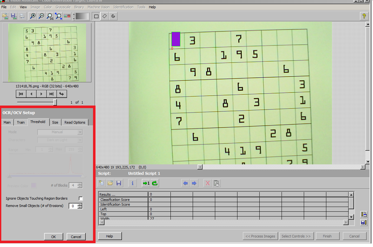Viewport: 373px width, 247px height.
Task: Open the View menu
Action: point(23,7)
